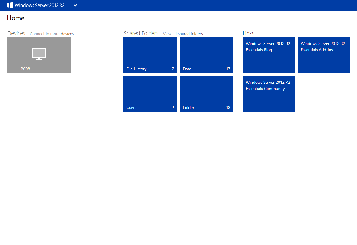
Task: Open the File History shared folder tile
Action: coord(150,55)
